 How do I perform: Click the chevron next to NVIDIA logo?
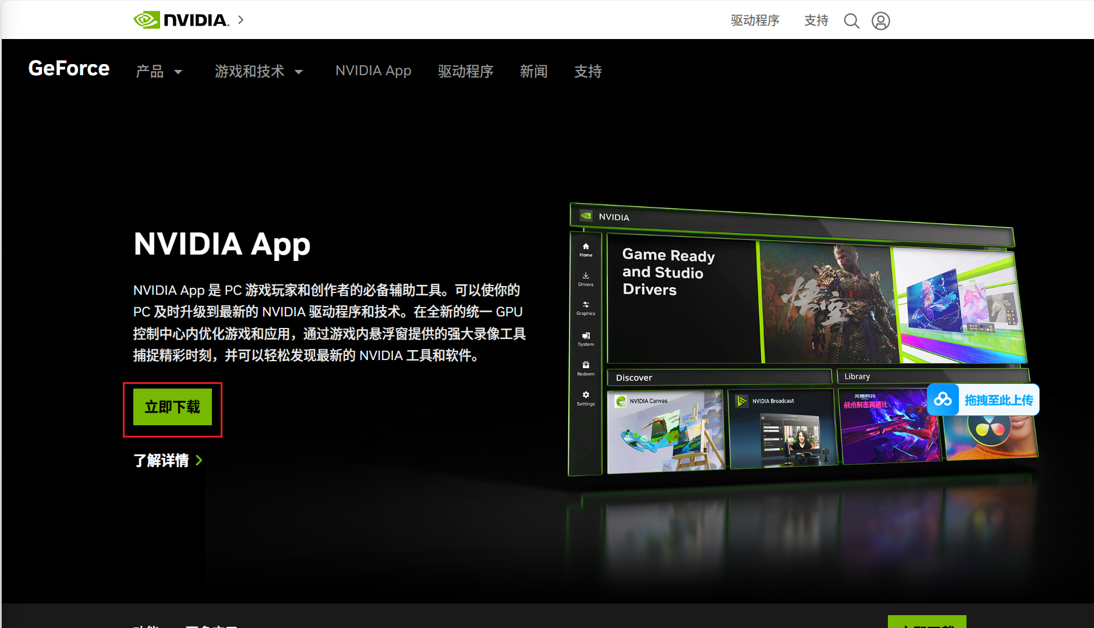(241, 20)
